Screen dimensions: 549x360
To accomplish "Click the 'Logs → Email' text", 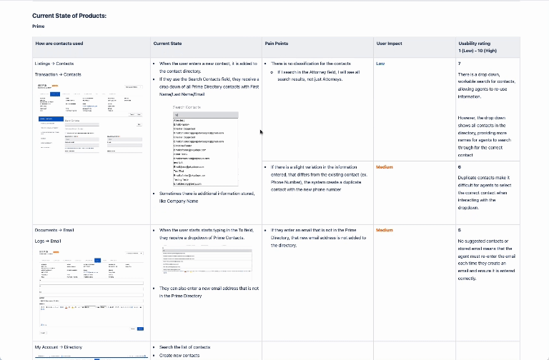I will click(x=48, y=241).
